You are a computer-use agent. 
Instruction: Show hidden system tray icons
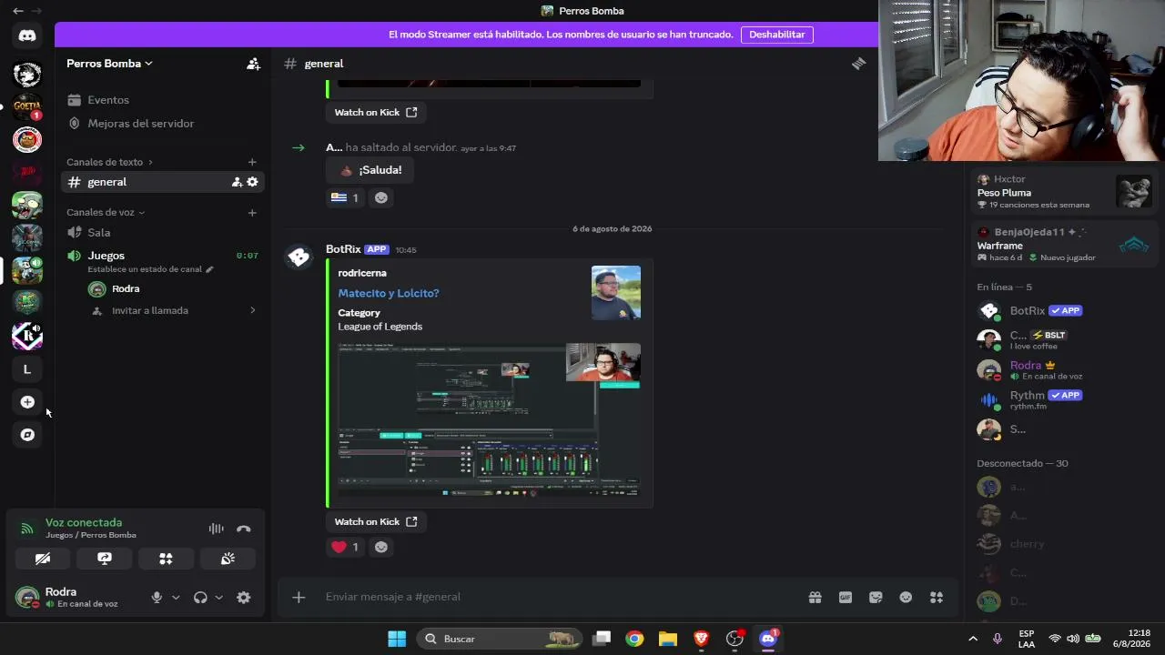coord(973,639)
